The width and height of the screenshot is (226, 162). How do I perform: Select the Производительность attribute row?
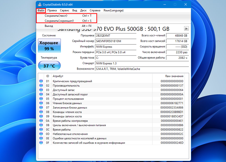pyautogui.click(x=112, y=86)
